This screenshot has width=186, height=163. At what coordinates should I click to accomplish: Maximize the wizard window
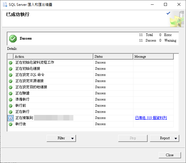pyautogui.click(x=165, y=5)
